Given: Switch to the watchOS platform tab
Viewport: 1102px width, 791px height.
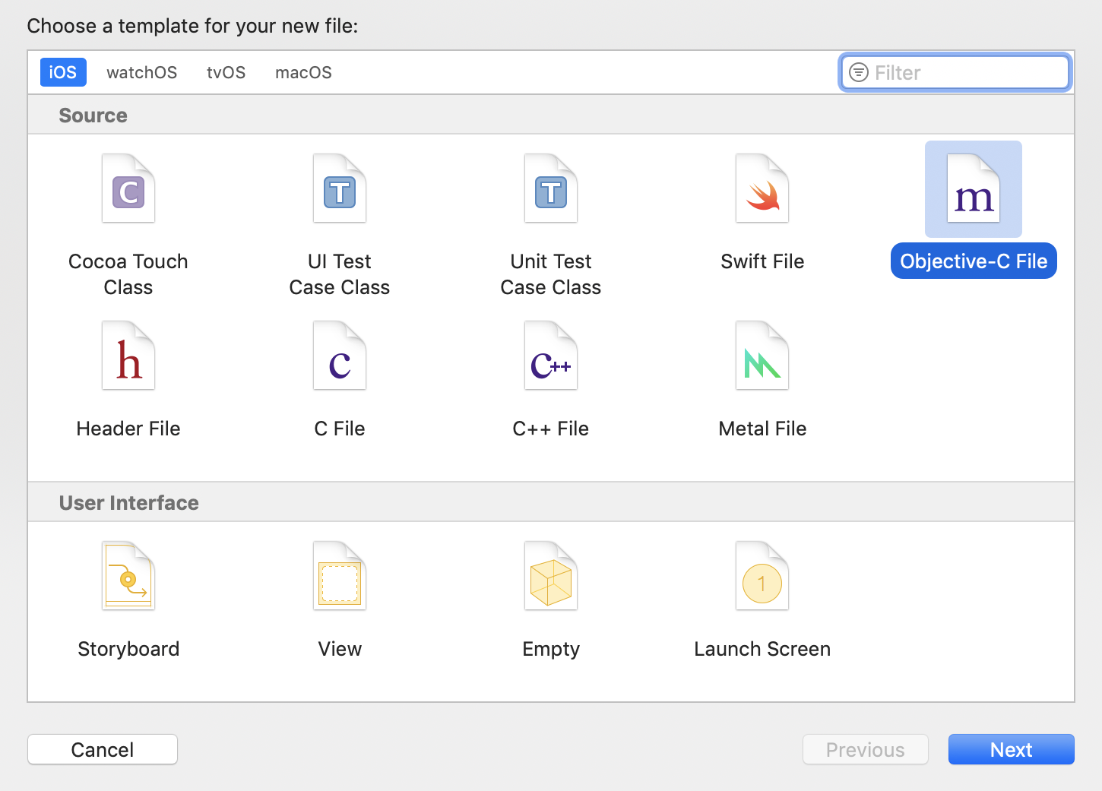Looking at the screenshot, I should point(142,72).
